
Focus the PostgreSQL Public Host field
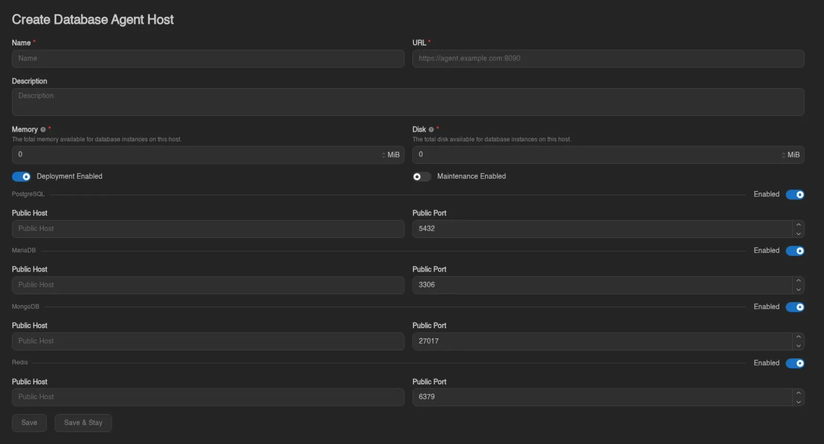[x=208, y=229]
